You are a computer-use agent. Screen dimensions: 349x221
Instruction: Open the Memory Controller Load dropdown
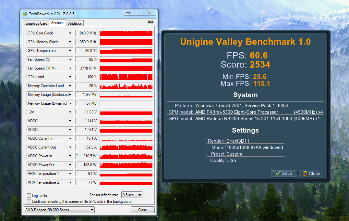[70, 86]
